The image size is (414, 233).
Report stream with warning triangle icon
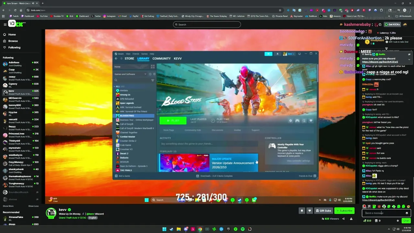[351, 219]
